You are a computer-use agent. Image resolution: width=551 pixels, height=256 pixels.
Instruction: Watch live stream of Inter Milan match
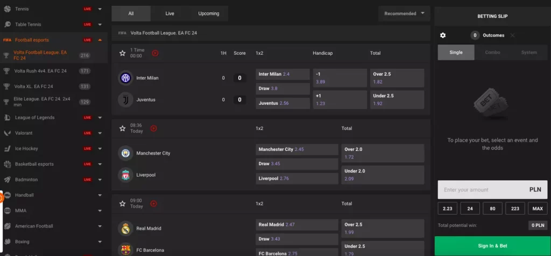tap(155, 53)
